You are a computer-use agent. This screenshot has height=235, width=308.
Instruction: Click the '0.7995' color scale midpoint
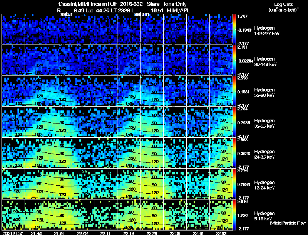tap(244, 184)
